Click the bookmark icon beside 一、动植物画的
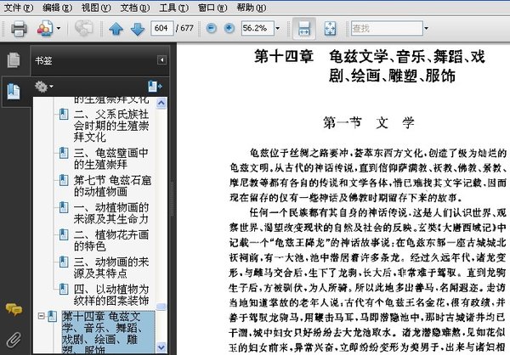 click(64, 207)
